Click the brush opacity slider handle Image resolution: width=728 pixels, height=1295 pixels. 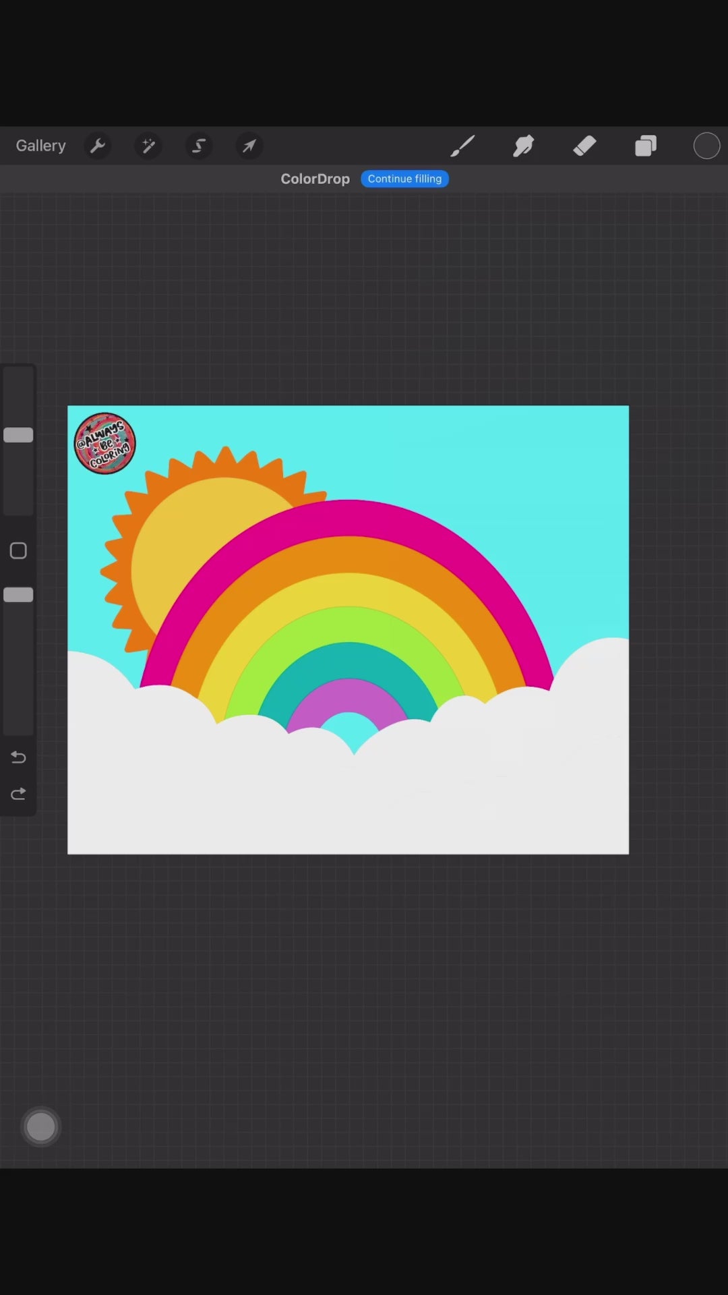[18, 595]
